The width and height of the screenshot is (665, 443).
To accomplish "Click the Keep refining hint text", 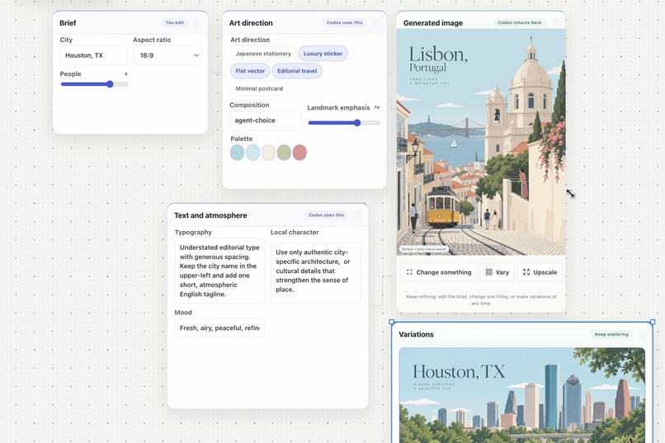I will [x=481, y=299].
